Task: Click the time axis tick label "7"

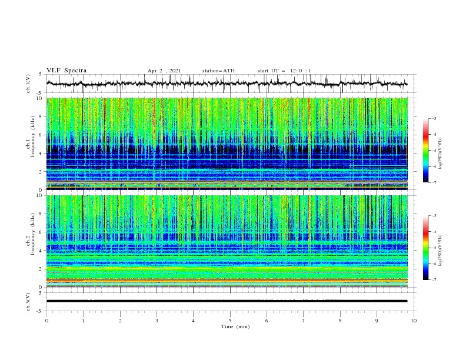Action: pyautogui.click(x=304, y=321)
